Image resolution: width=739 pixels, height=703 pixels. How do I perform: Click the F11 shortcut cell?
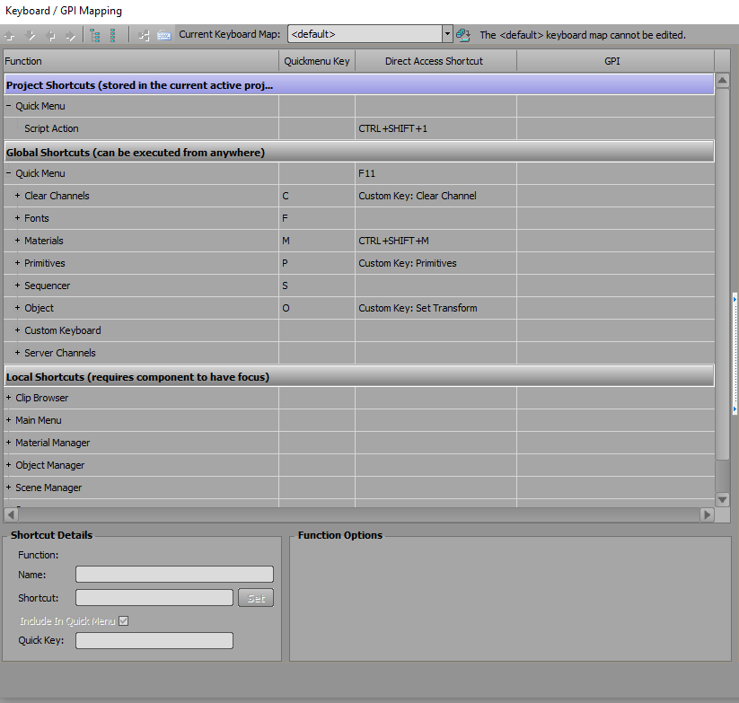click(435, 173)
